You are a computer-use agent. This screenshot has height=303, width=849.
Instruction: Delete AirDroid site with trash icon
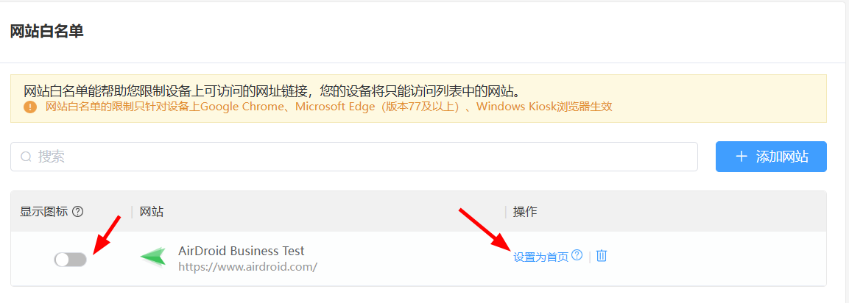click(x=602, y=255)
